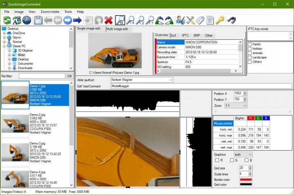Click the green refresh arrows toolbar icon
The image size is (294, 195).
pos(7,20)
